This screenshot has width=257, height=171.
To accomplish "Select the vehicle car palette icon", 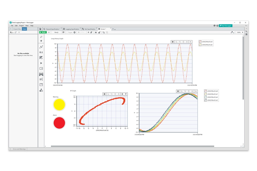I will [x=41, y=74].
